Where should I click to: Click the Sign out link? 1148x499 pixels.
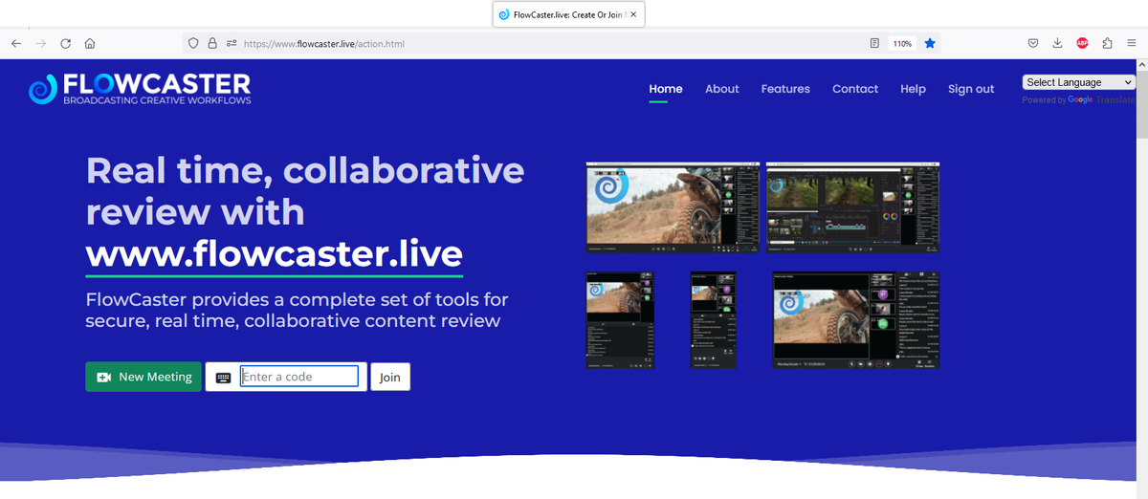coord(971,89)
